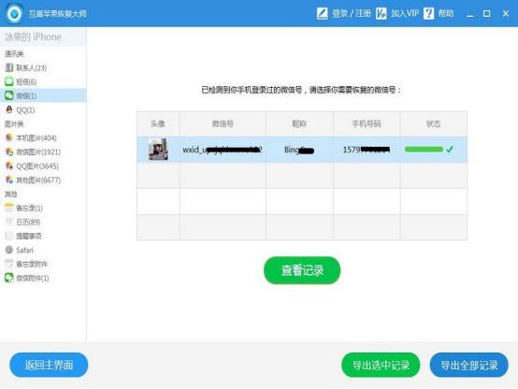Select the 日历(89) calendar icon
The image size is (518, 389).
[x=9, y=222]
